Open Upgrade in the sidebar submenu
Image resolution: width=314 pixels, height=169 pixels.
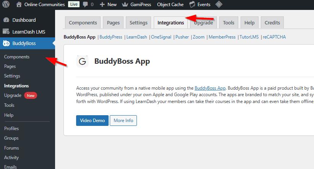(13, 95)
